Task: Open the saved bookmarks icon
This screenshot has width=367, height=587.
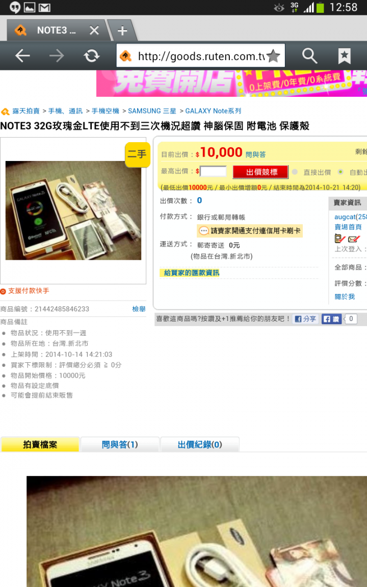Action: [345, 56]
